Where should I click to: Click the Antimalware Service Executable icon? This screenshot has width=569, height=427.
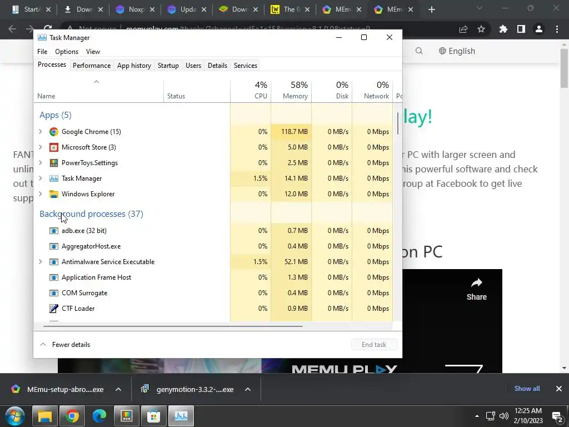[x=54, y=262]
